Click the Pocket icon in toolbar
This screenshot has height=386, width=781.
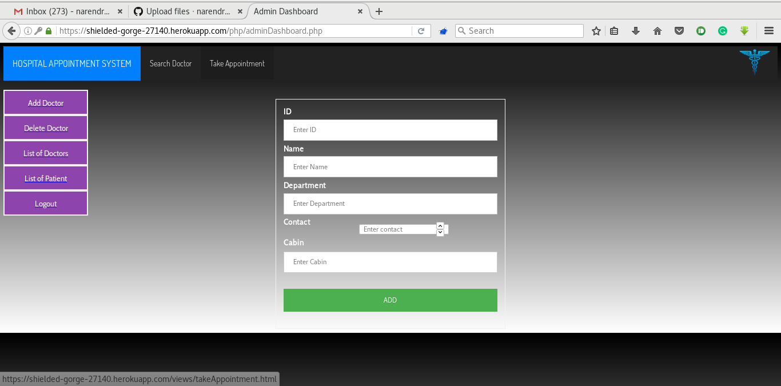point(679,31)
